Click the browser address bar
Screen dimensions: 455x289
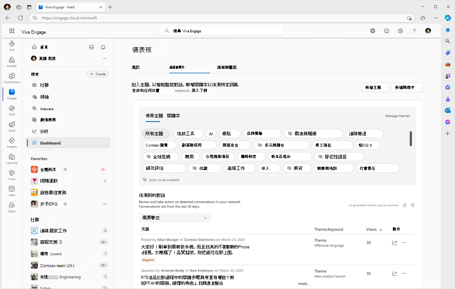(x=221, y=18)
